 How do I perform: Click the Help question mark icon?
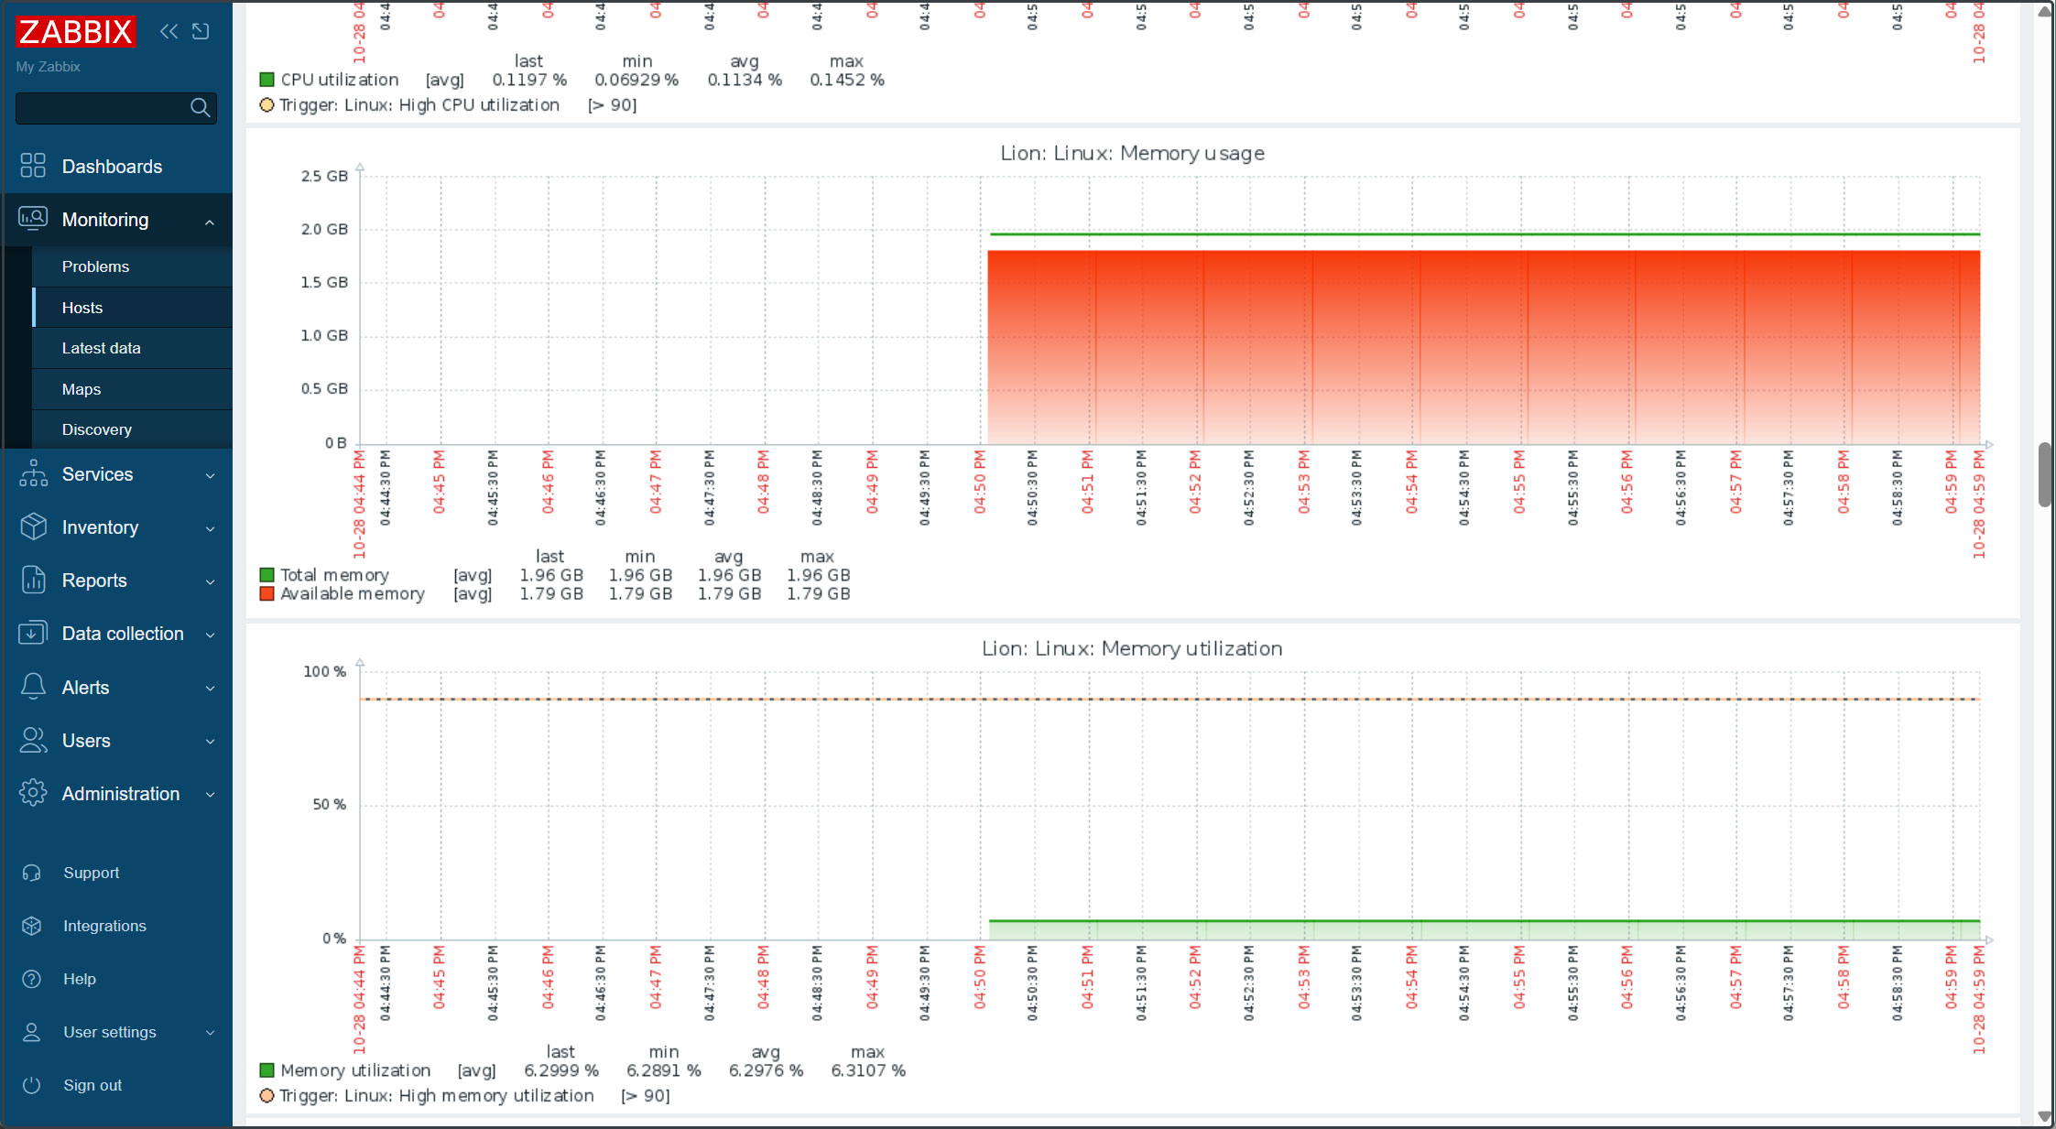(32, 979)
